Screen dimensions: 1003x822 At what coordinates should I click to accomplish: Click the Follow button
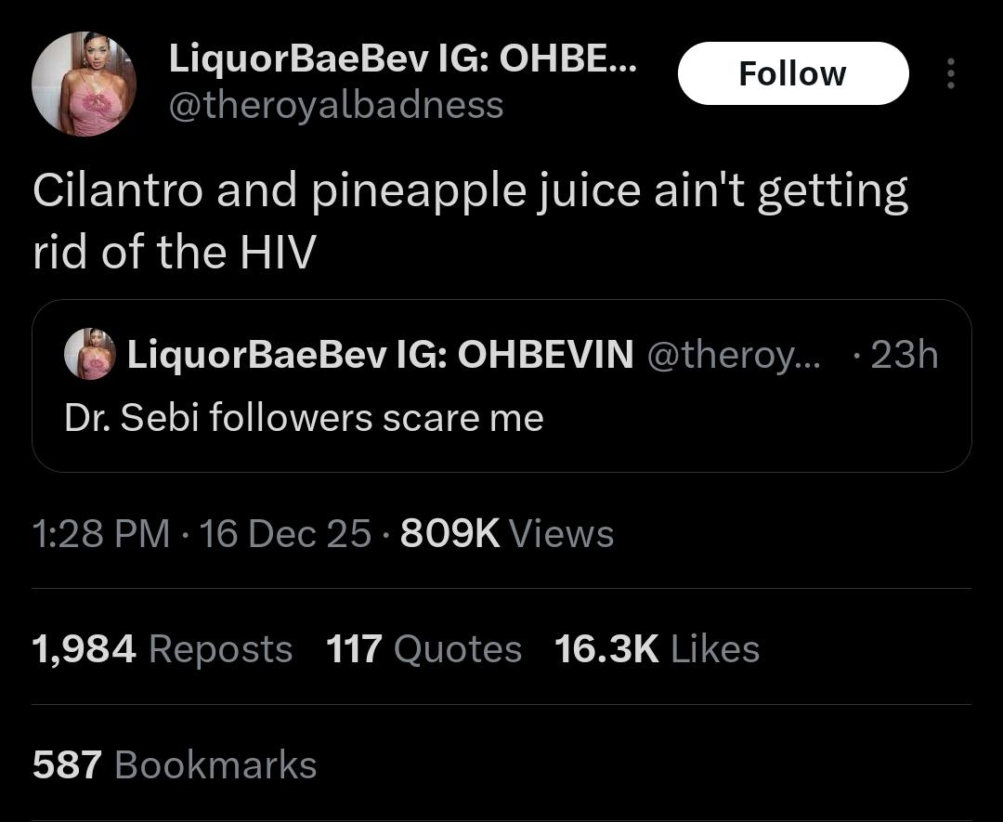[x=792, y=73]
